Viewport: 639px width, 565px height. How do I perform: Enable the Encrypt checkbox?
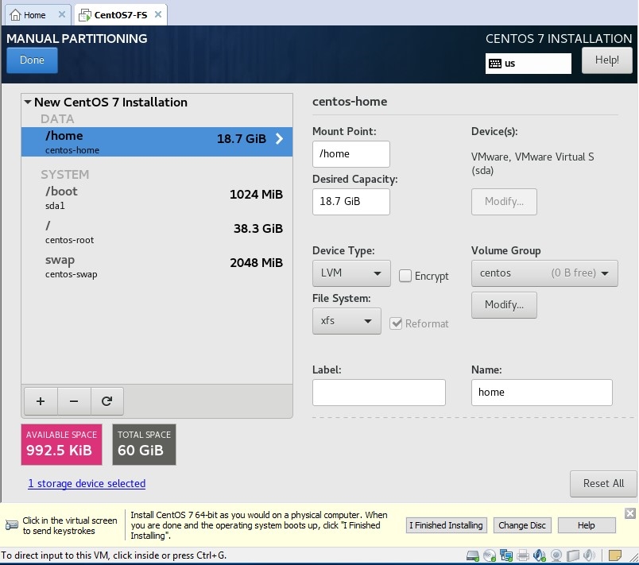(405, 276)
